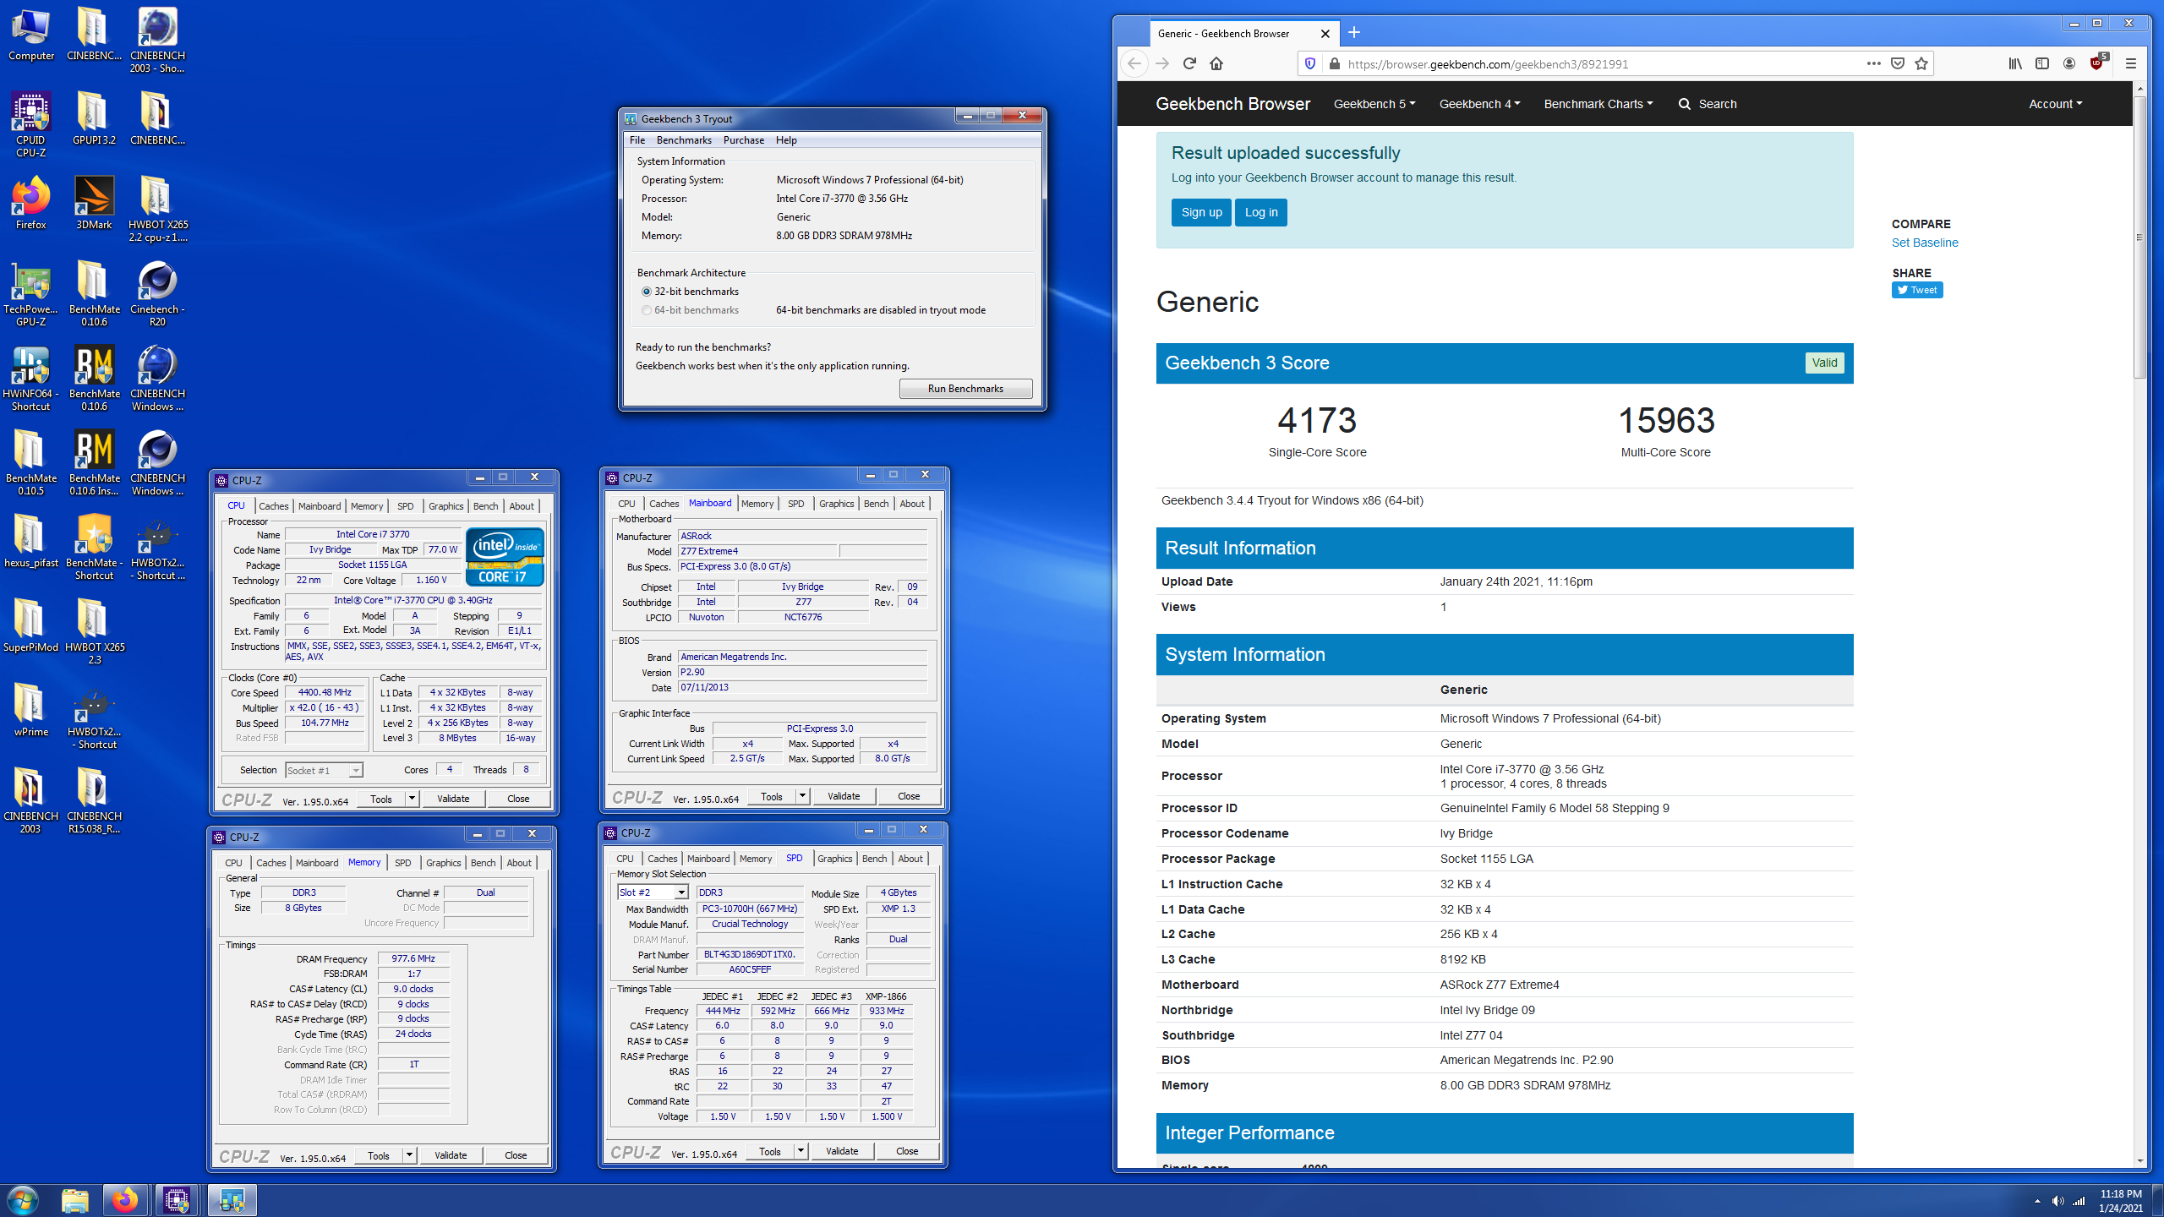This screenshot has width=2164, height=1217.
Task: Click the Save to Pocket icon
Action: point(1898,63)
